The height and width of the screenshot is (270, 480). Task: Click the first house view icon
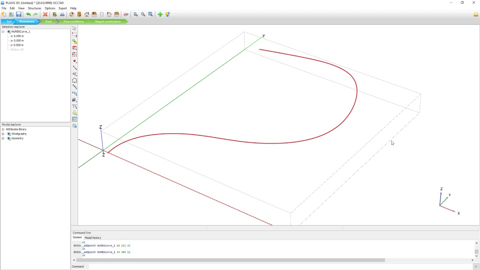click(x=72, y=14)
